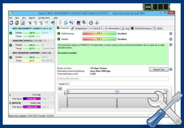Viewport: 184px width, 128px height.
Task: Switch to the Disk Performance tab
Action: [x=141, y=28]
